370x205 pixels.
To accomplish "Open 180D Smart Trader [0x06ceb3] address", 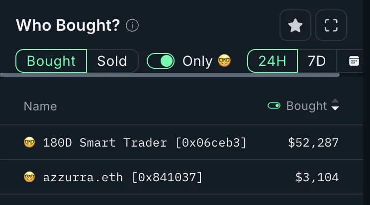I will point(145,143).
